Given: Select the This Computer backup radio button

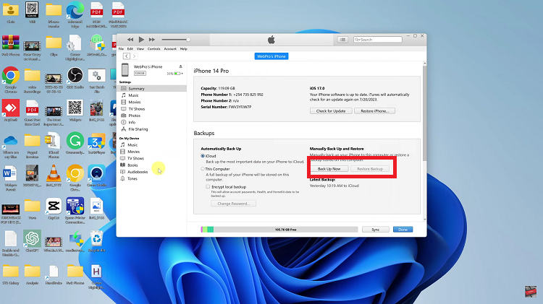Looking at the screenshot, I should tap(203, 169).
